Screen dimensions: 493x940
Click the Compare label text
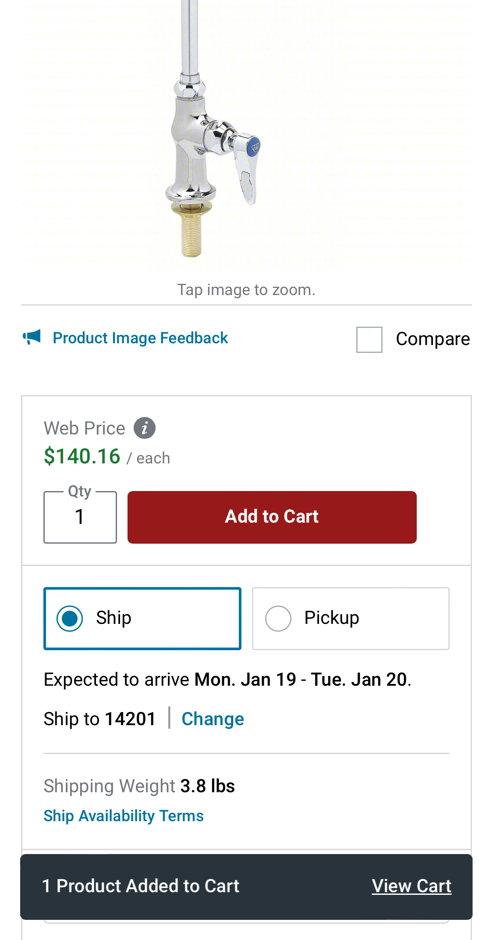433,339
